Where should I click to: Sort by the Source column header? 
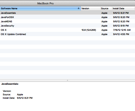106,8
